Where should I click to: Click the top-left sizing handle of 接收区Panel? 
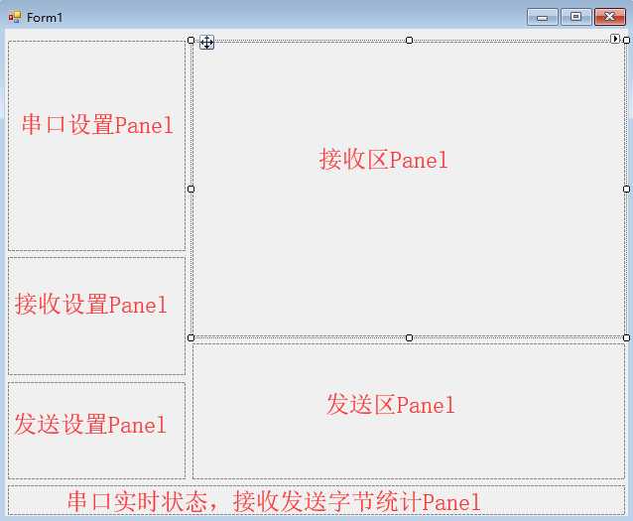(190, 41)
